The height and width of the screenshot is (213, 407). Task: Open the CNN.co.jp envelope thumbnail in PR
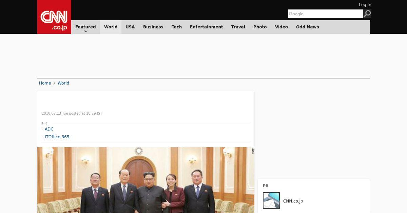271,200
